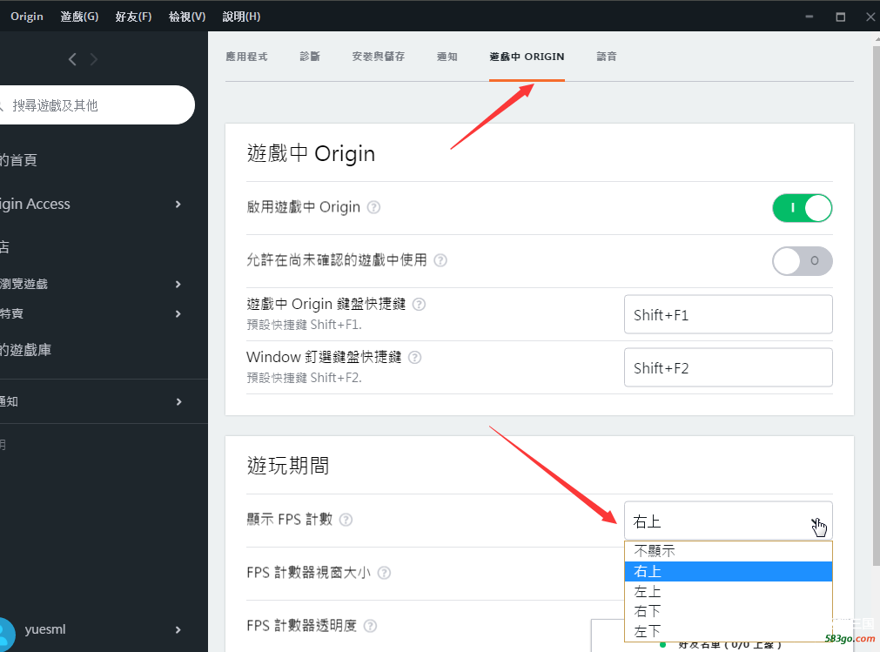Open the Origin menu

(26, 17)
